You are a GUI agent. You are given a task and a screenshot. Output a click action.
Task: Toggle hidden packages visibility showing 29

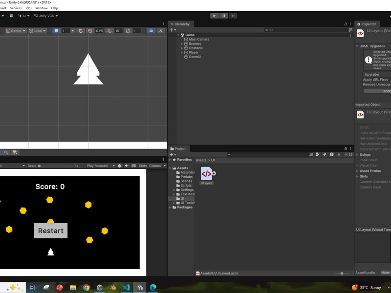click(x=348, y=154)
